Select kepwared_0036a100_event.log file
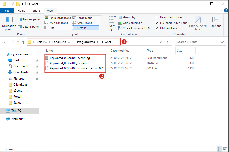The height and width of the screenshot is (152, 229). point(70,58)
